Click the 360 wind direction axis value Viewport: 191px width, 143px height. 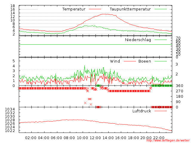click(x=179, y=86)
